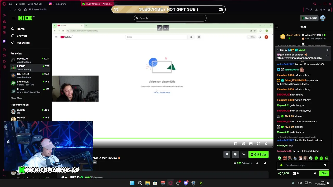Open a new browser tab
Image resolution: width=333 pixels, height=187 pixels.
[x=116, y=4]
